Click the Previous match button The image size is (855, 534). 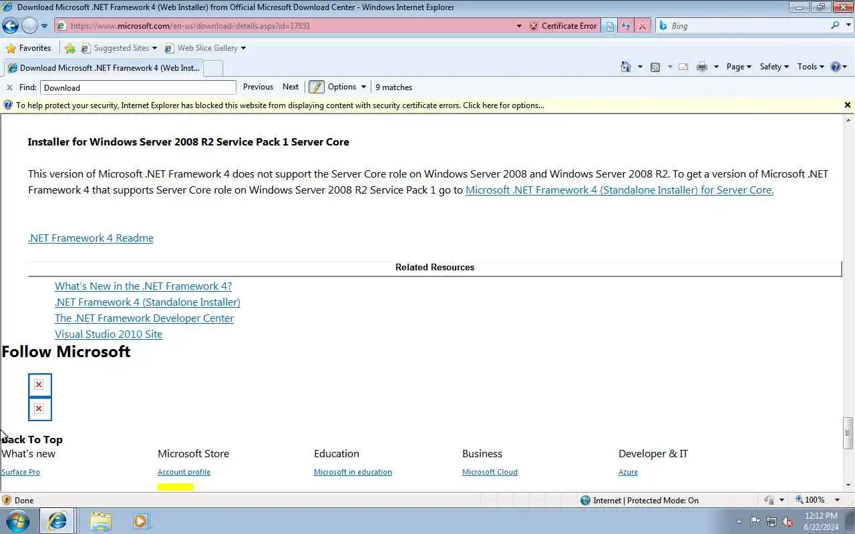pyautogui.click(x=258, y=87)
